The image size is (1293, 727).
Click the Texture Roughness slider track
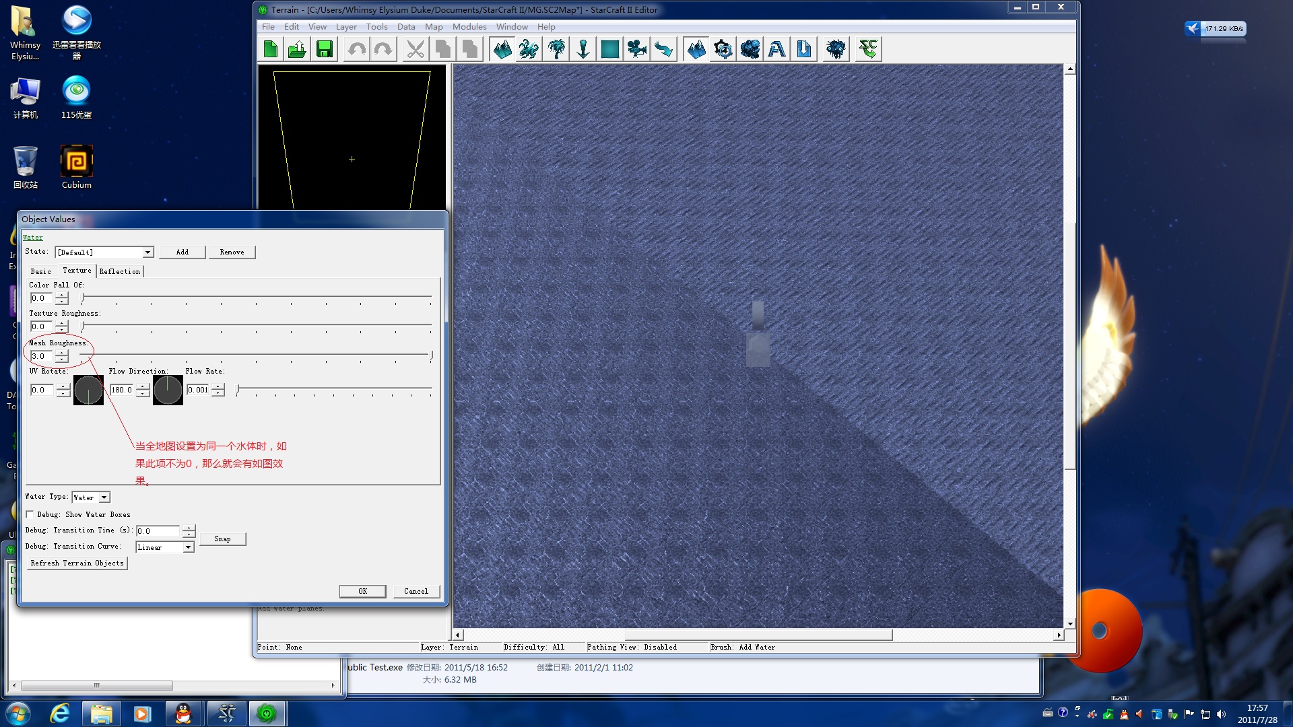257,325
